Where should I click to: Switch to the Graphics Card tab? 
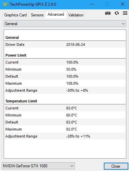click(15, 15)
